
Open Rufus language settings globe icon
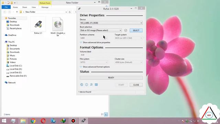tap(82, 85)
